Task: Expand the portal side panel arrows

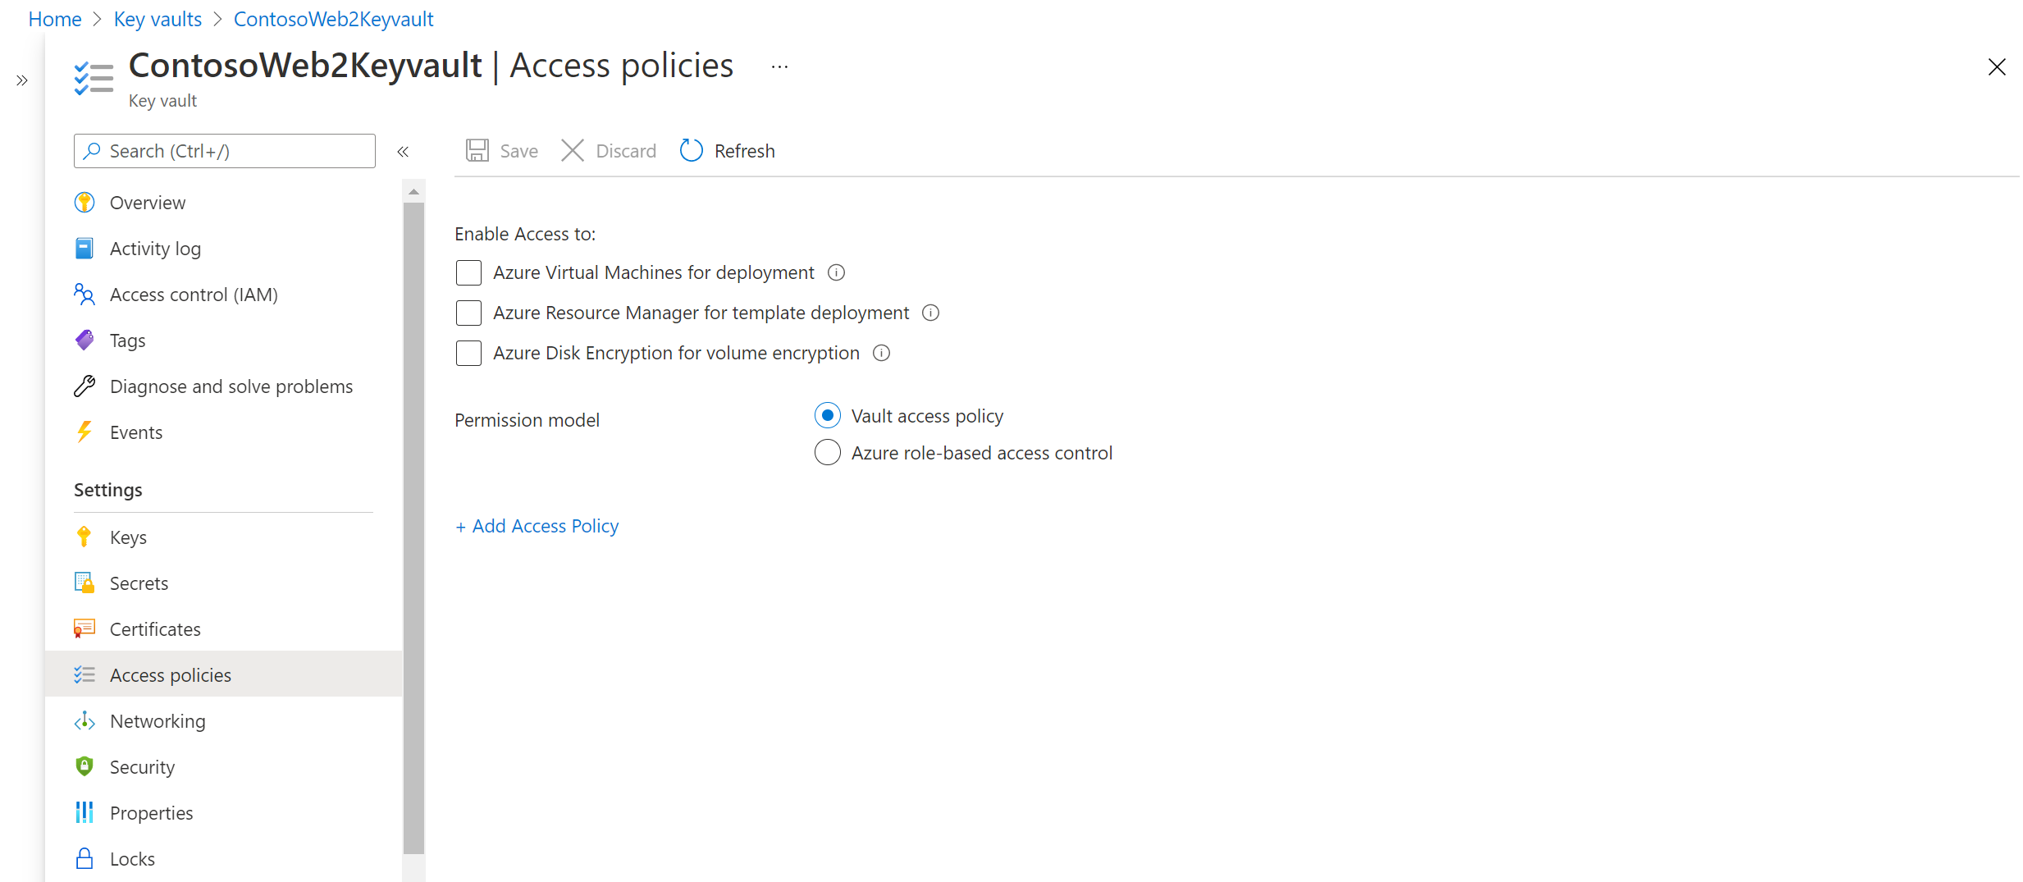Action: (22, 80)
